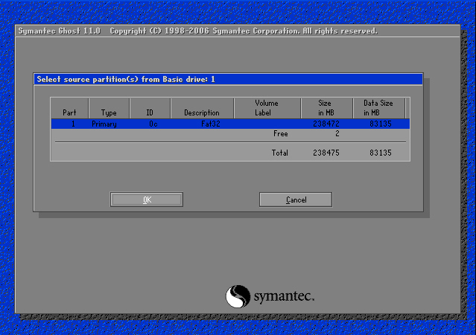Click the 'Volume Label' column header
476x335 pixels.
pos(266,108)
